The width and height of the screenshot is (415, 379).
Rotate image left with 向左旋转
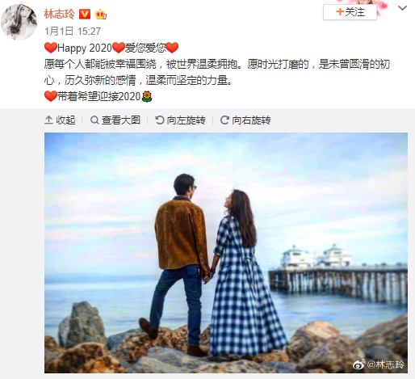click(x=180, y=120)
